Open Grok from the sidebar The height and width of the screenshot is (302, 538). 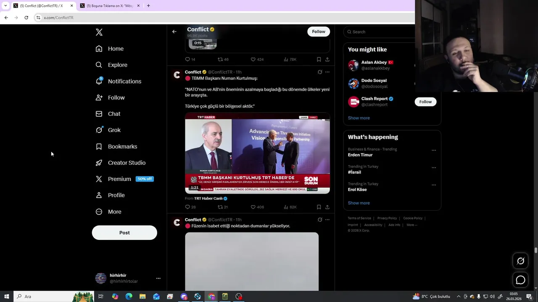tap(108, 130)
